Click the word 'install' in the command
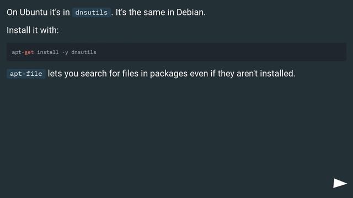This screenshot has width=353, height=198. coord(48,52)
